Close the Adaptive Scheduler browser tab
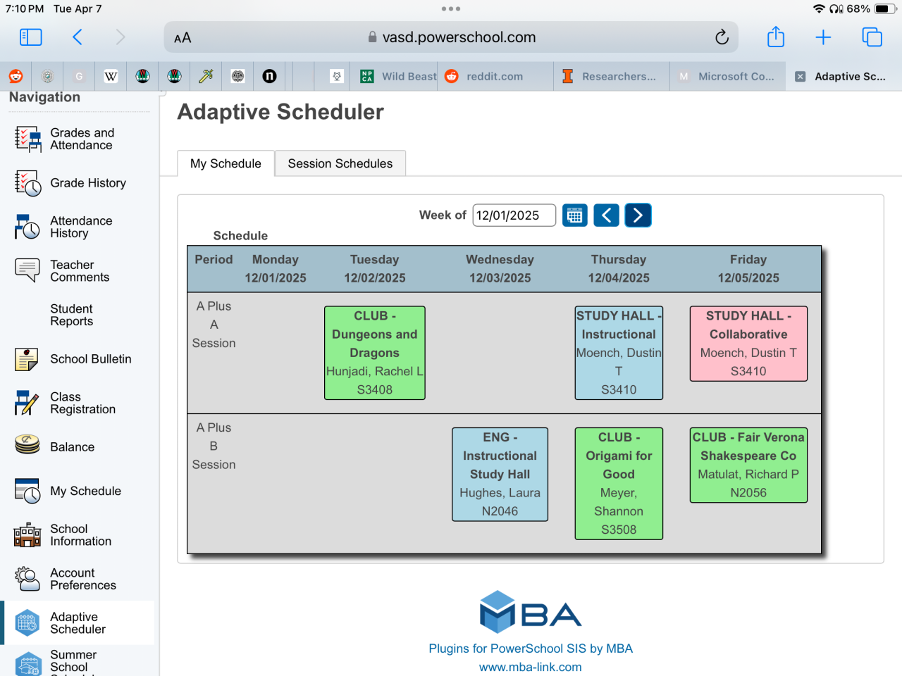The image size is (902, 676). coord(801,77)
